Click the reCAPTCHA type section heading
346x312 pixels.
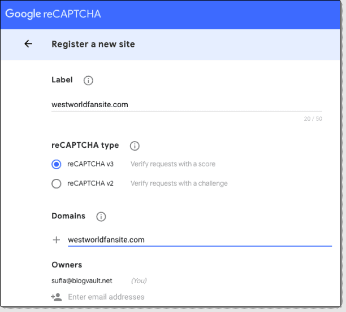[x=85, y=146]
